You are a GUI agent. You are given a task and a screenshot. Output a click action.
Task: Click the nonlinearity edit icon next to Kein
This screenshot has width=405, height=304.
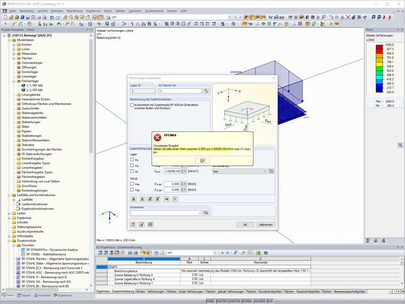[271, 171]
